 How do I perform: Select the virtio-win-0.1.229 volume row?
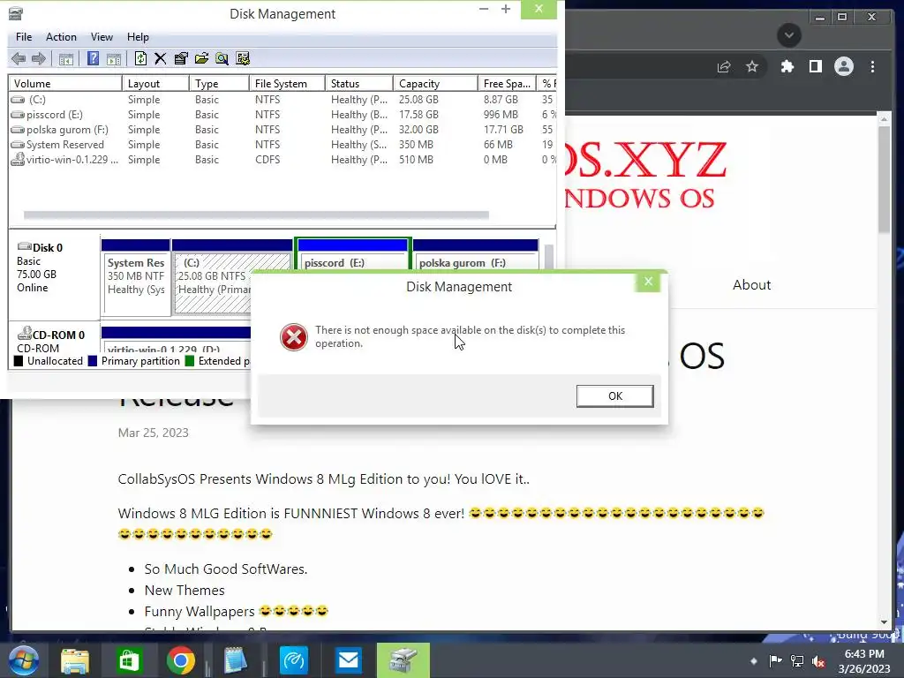(x=282, y=160)
